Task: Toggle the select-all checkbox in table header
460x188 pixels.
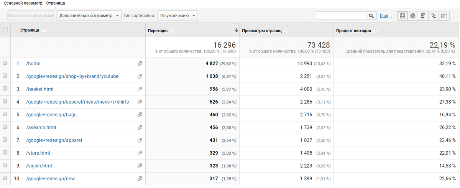Action: pos(5,30)
